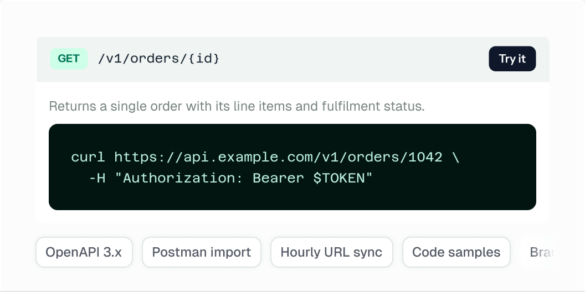585x292 pixels.
Task: Click the curl https://api.example.com line
Action: tap(265, 157)
